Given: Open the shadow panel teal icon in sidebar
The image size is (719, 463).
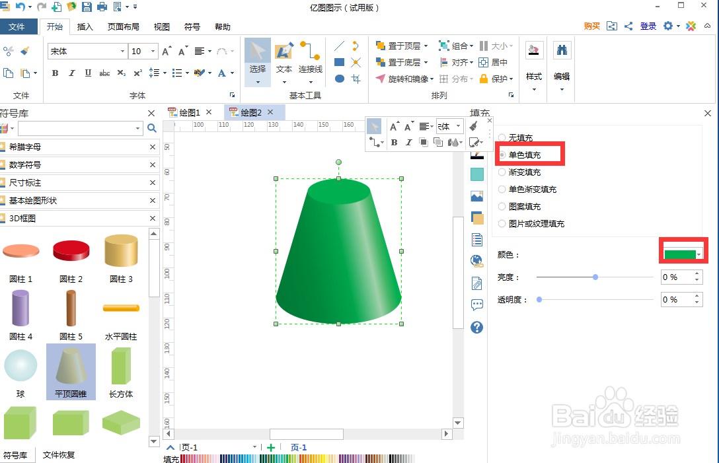Looking at the screenshot, I should (x=477, y=174).
